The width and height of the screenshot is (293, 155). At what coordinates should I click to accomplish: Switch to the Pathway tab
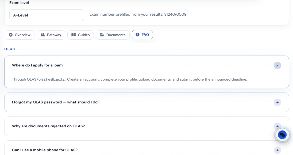(x=51, y=35)
